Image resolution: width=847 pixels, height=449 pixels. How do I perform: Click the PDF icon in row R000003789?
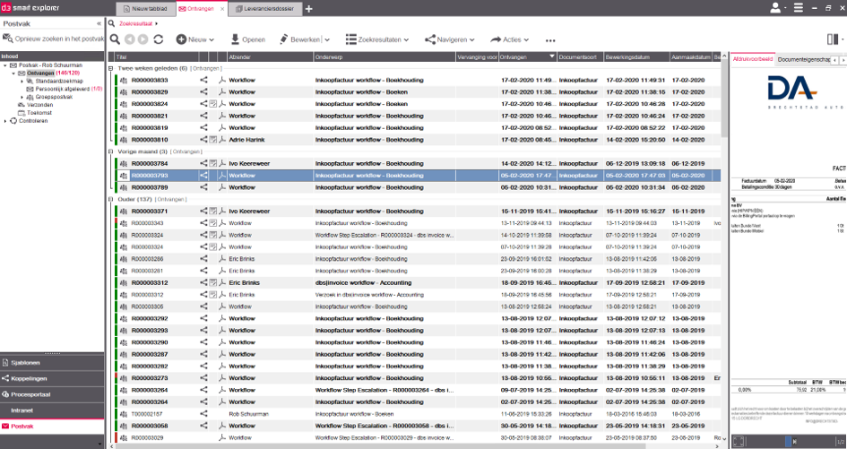pos(222,187)
